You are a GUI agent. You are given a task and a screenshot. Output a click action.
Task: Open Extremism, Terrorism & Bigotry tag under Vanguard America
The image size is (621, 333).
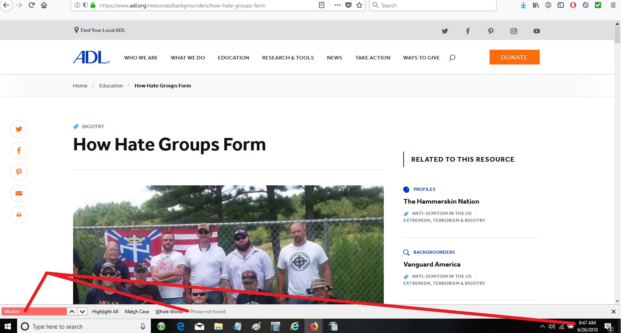[x=444, y=283]
